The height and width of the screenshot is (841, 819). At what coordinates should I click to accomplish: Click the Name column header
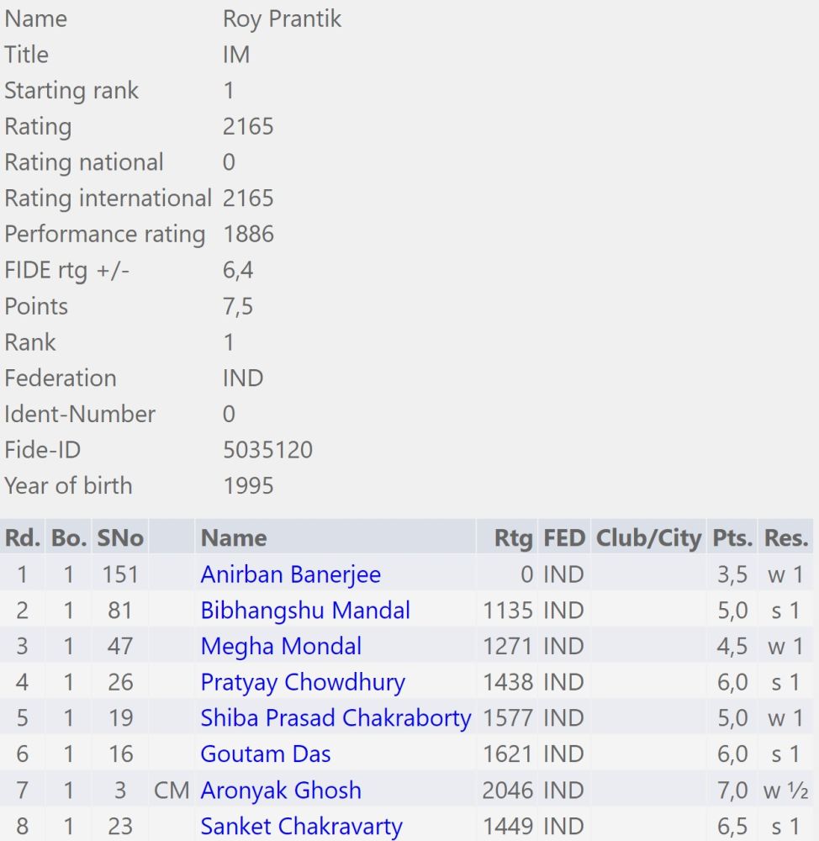click(233, 538)
